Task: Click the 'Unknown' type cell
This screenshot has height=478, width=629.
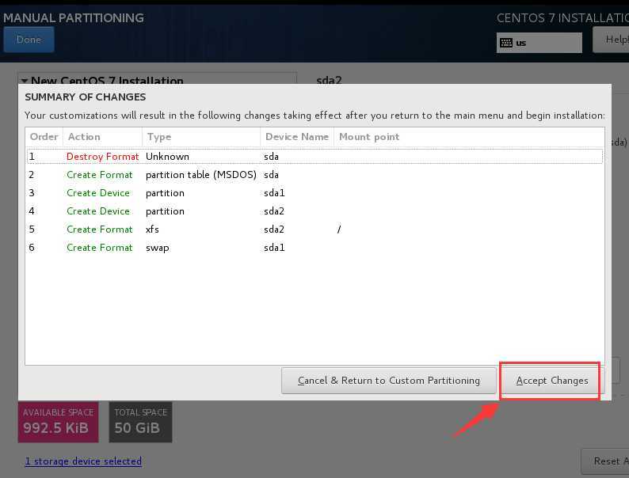Action: 167,157
